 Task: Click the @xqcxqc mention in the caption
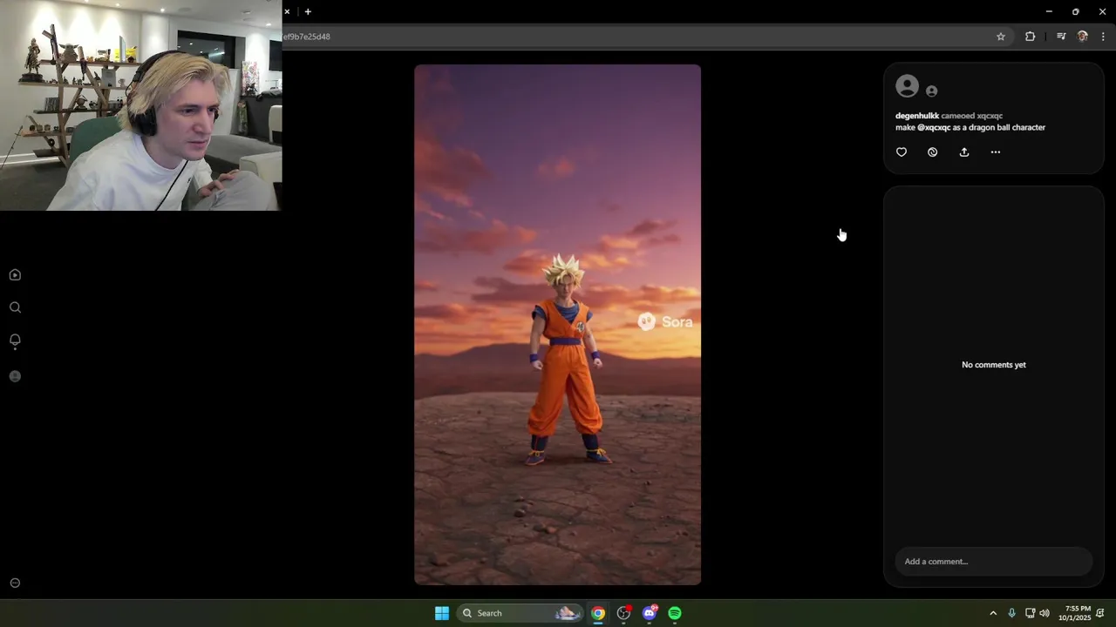tap(934, 127)
